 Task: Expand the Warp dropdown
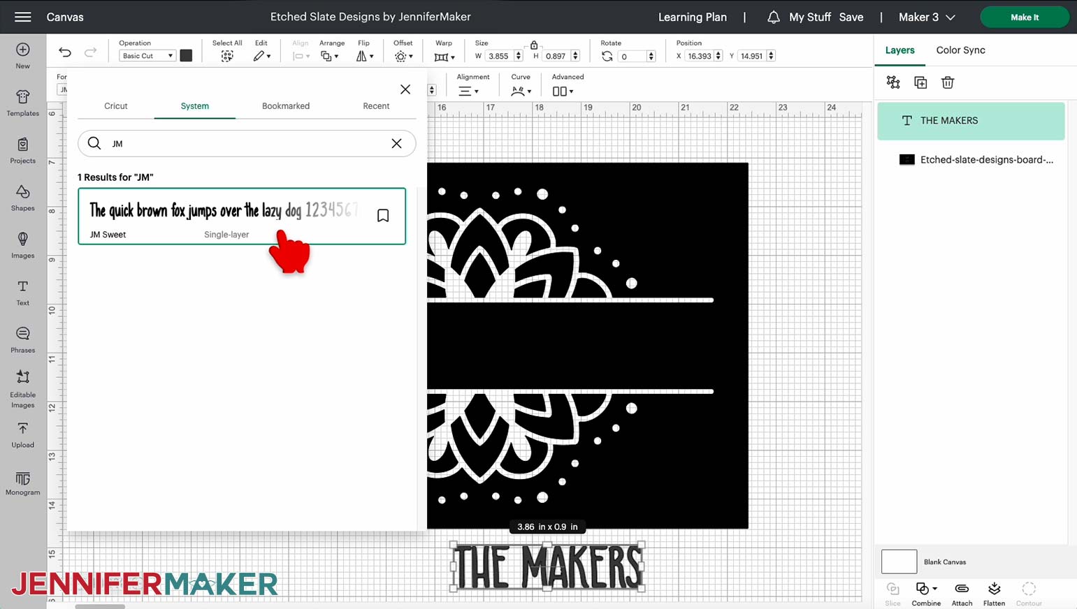444,57
